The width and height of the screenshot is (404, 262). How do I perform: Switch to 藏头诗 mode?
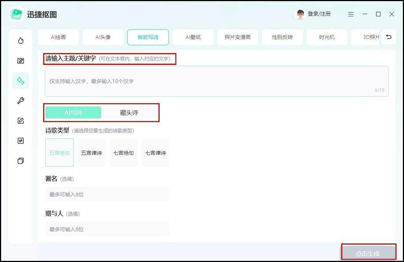[x=129, y=112]
